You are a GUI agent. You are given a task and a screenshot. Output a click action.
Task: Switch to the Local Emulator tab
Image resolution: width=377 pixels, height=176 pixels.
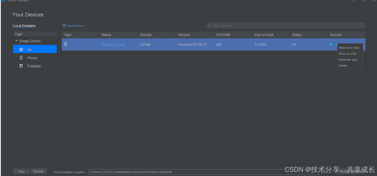tap(24, 26)
